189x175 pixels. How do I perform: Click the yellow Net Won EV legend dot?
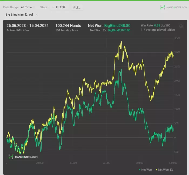pos(157,170)
